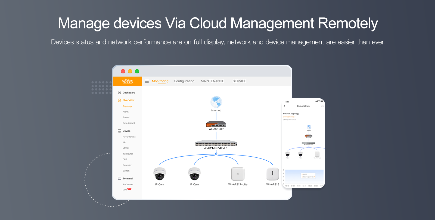Open Alarm under Overview
The height and width of the screenshot is (220, 435).
point(126,112)
